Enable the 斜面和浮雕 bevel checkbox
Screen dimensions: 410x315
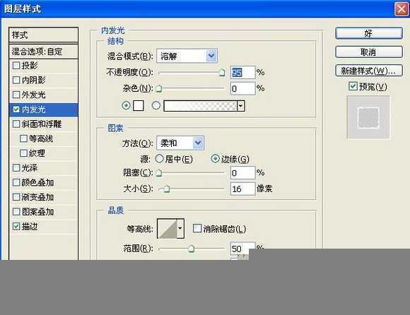pos(16,124)
